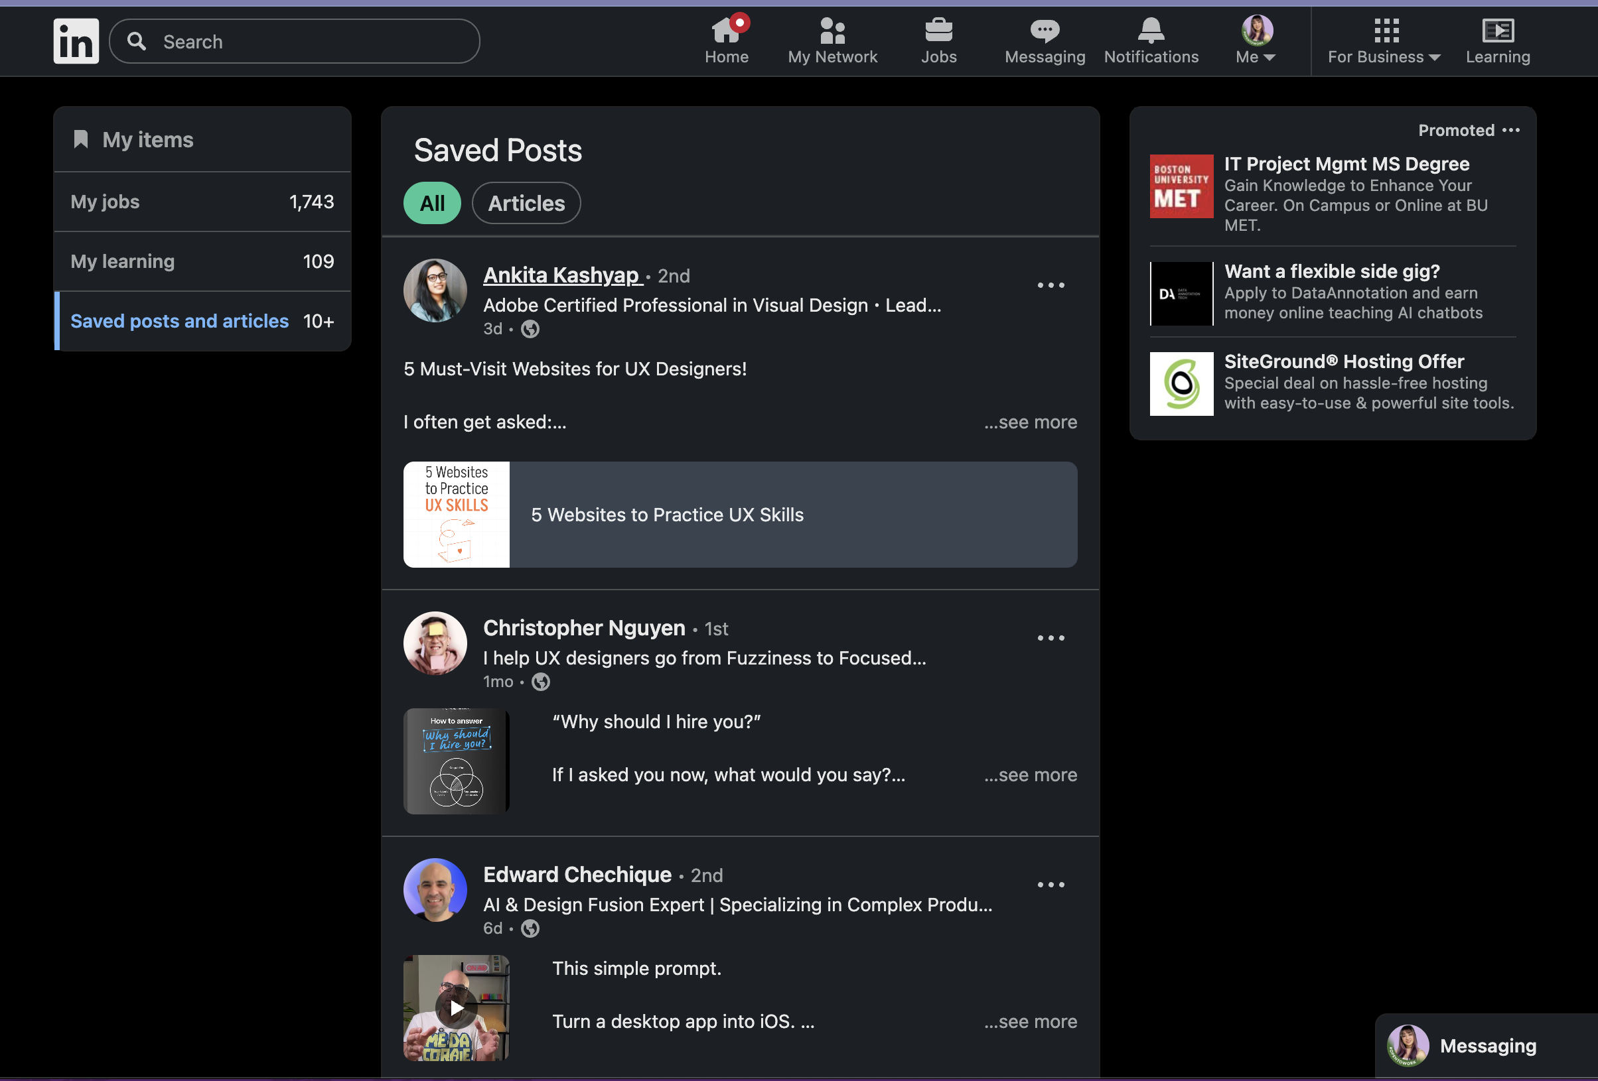The image size is (1598, 1081).
Task: Click in the Search input field
Action: pyautogui.click(x=309, y=42)
